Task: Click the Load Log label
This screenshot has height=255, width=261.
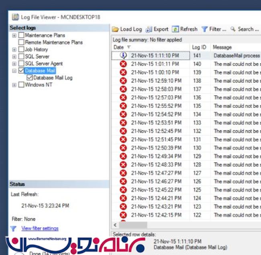Action: 131,29
